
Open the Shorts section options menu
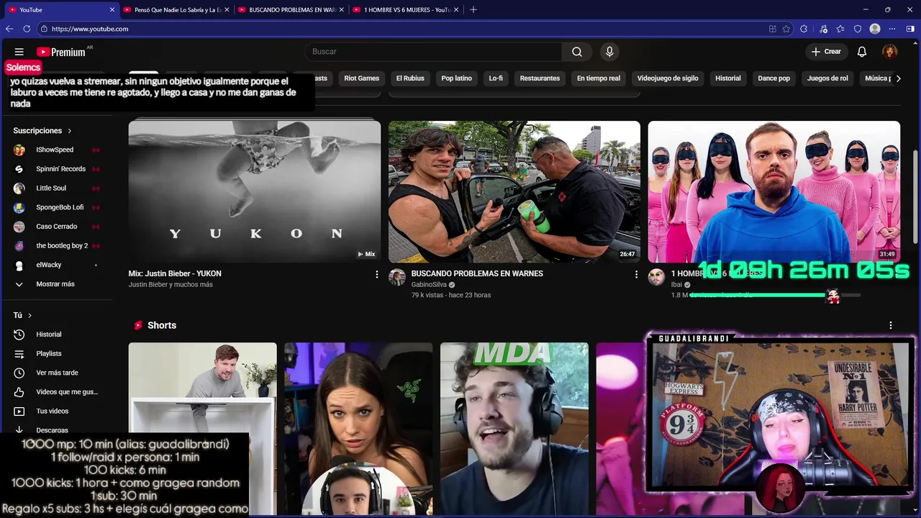[x=891, y=325]
